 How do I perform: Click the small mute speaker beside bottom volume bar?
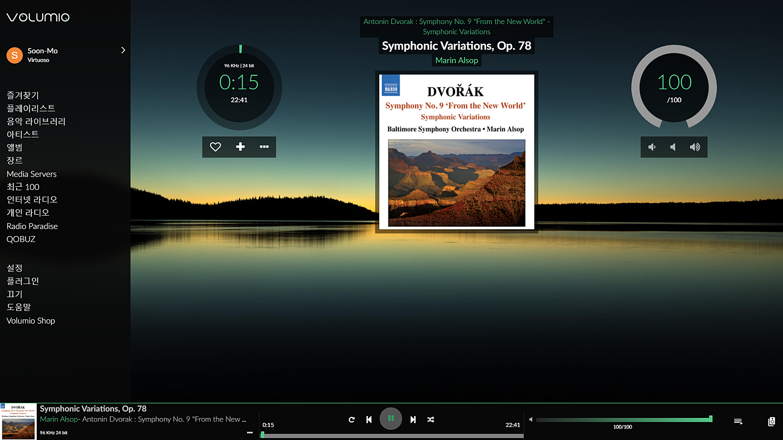pos(530,419)
